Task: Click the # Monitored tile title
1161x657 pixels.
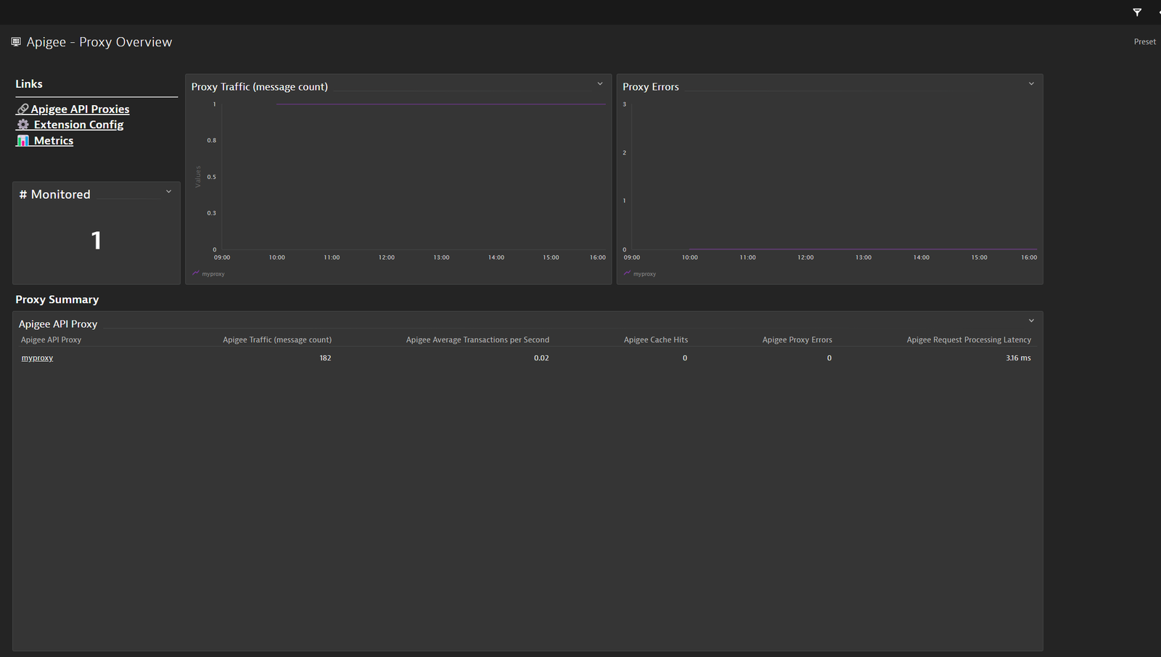Action: point(55,194)
